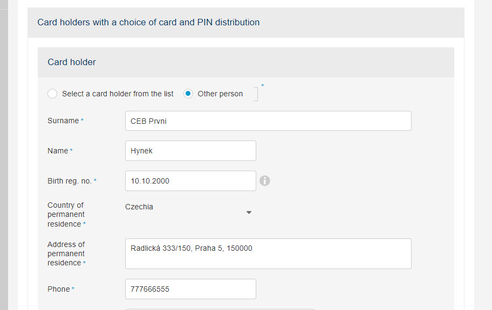This screenshot has height=310, width=492.
Task: Click the Phone label text
Action: click(x=59, y=289)
